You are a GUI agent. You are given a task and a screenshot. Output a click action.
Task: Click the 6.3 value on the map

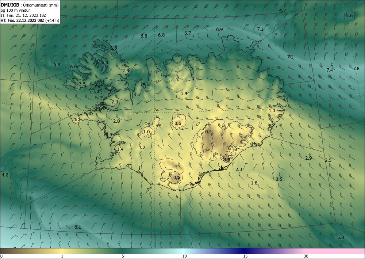(x=105, y=63)
